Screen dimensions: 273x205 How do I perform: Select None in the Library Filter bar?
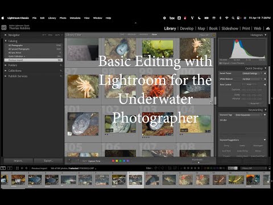[154, 35]
